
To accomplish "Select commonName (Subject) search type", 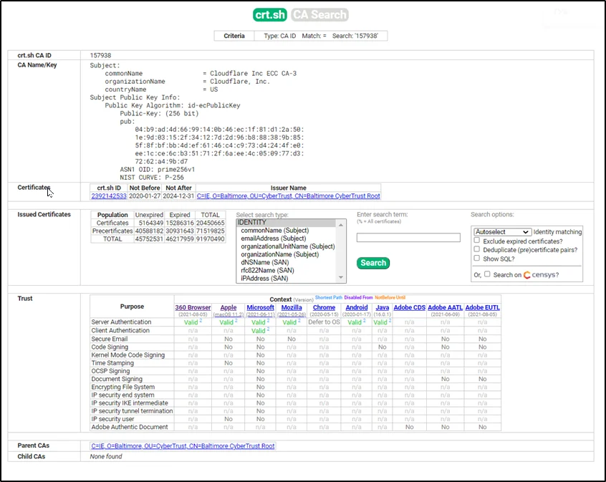I will (x=275, y=231).
